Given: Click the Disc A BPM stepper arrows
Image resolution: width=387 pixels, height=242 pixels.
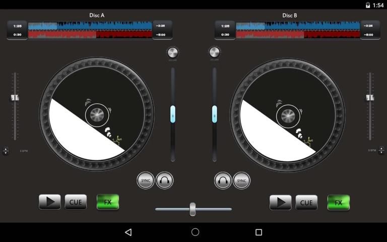Looking at the screenshot, I should 6,151.
